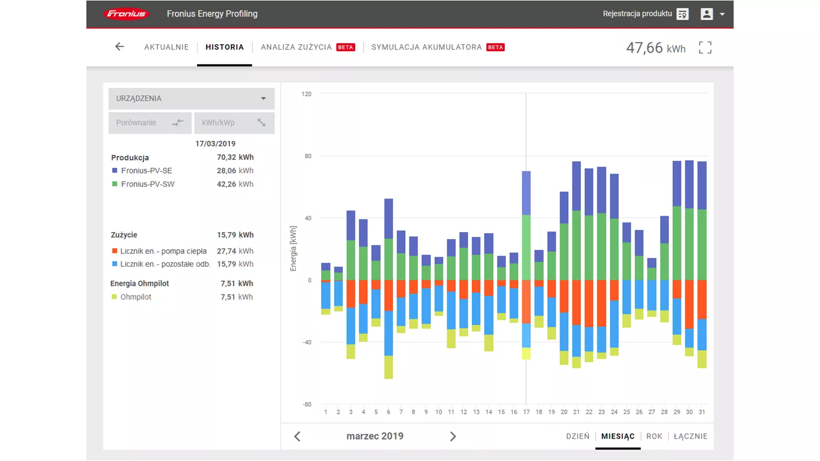
Task: Click the chart bar for day 21
Action: [x=577, y=265]
